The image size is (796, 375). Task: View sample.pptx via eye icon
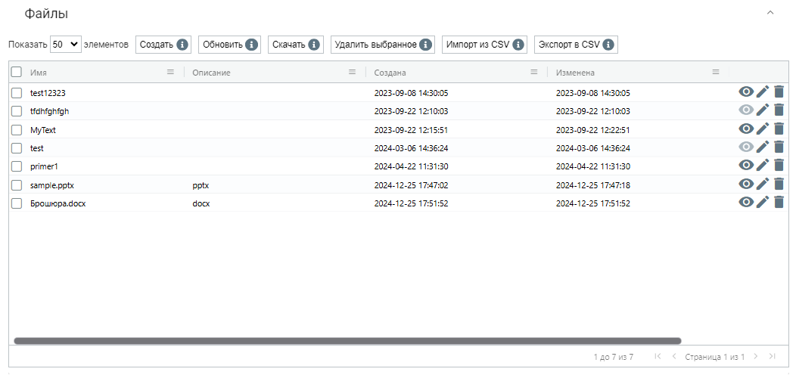point(746,184)
